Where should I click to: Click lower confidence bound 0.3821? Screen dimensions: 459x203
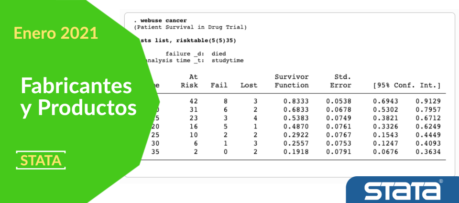point(385,118)
